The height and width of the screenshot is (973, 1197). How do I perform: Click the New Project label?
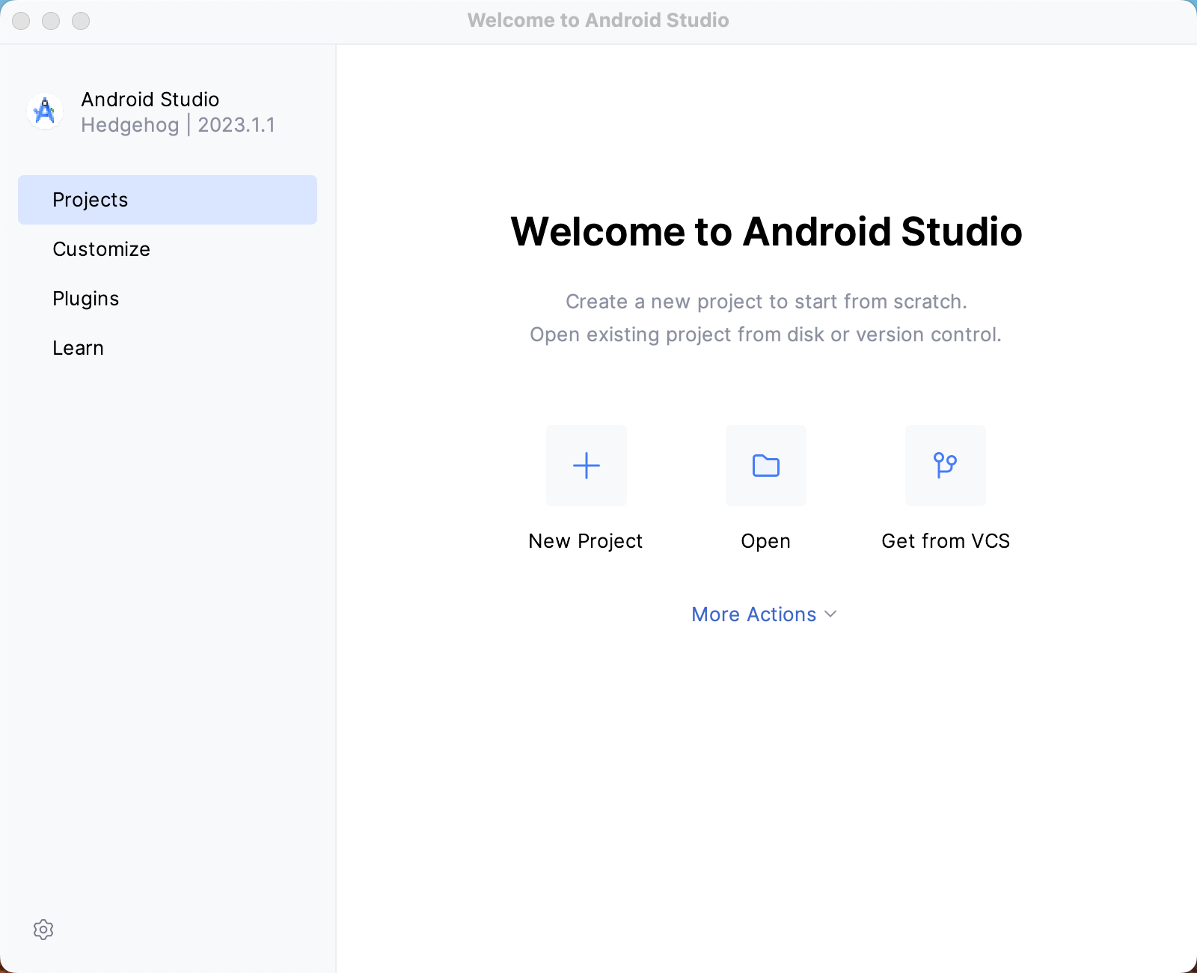[x=586, y=540]
